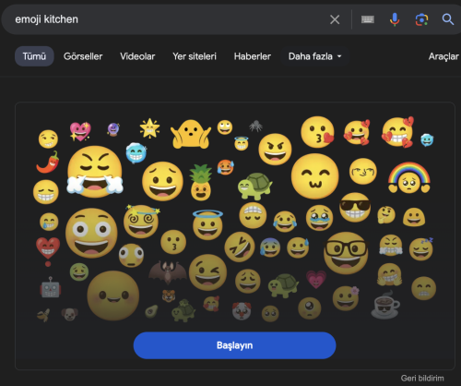The image size is (461, 386).
Task: Search by image with the Lens camera icon
Action: point(421,19)
